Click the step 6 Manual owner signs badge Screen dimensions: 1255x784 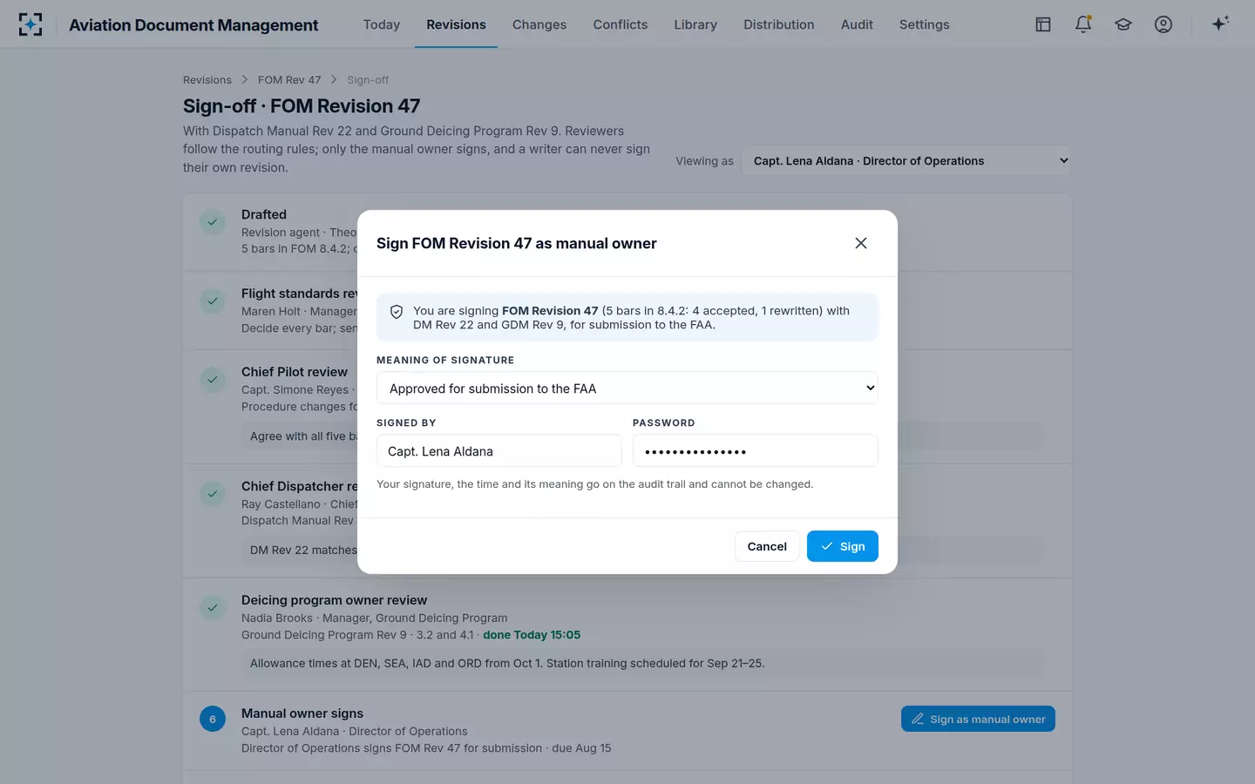pyautogui.click(x=213, y=719)
